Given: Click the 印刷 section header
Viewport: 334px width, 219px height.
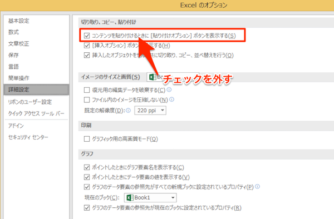Looking at the screenshot, I should (x=86, y=126).
